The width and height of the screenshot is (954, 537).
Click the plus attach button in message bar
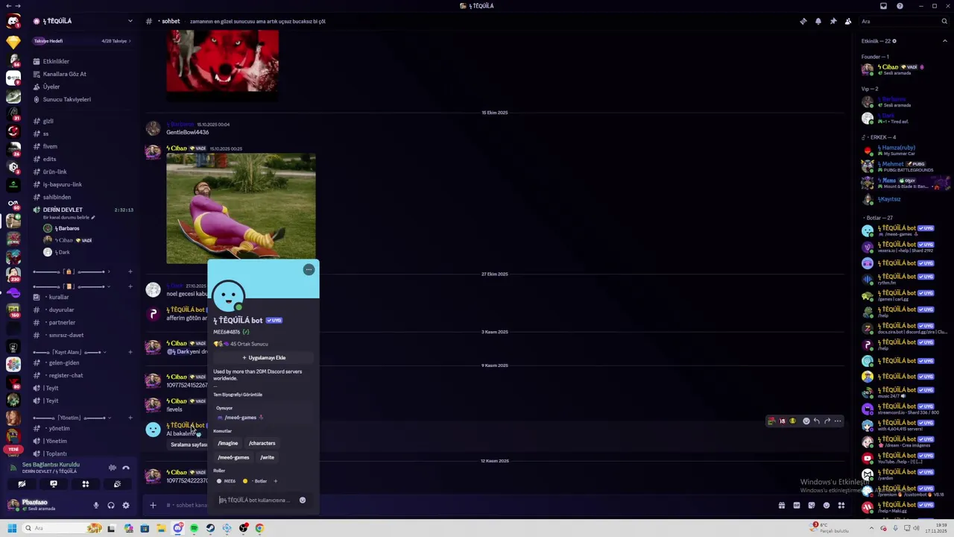point(153,505)
